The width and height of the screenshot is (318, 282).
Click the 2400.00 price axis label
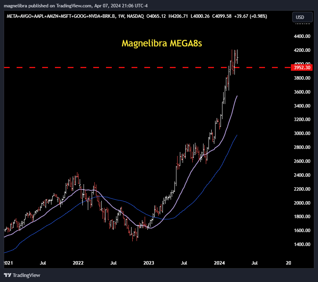302,175
